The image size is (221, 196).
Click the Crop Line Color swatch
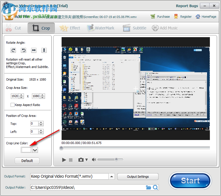coord(26,150)
